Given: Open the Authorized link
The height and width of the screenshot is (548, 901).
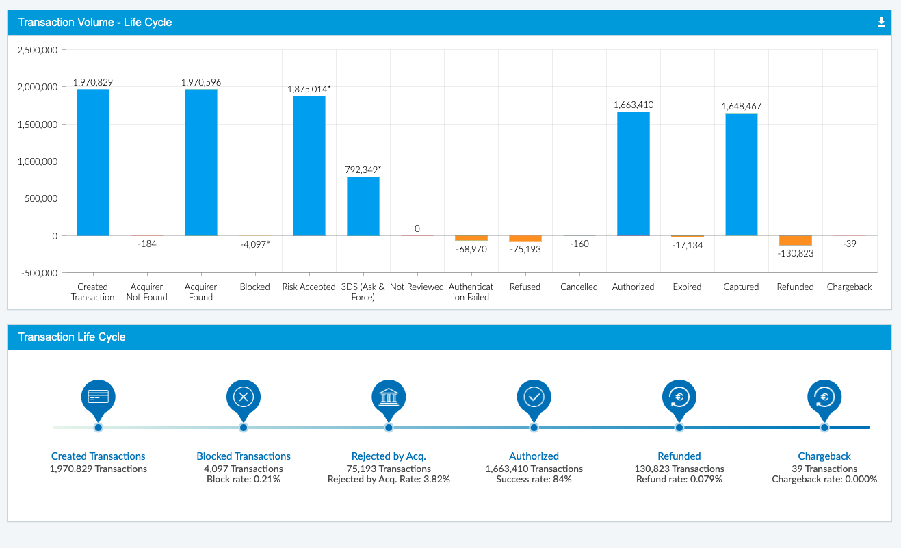Looking at the screenshot, I should pos(534,456).
